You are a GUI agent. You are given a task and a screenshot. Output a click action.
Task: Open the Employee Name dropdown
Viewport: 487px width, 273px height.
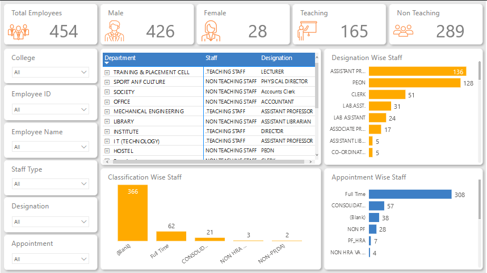click(51, 147)
